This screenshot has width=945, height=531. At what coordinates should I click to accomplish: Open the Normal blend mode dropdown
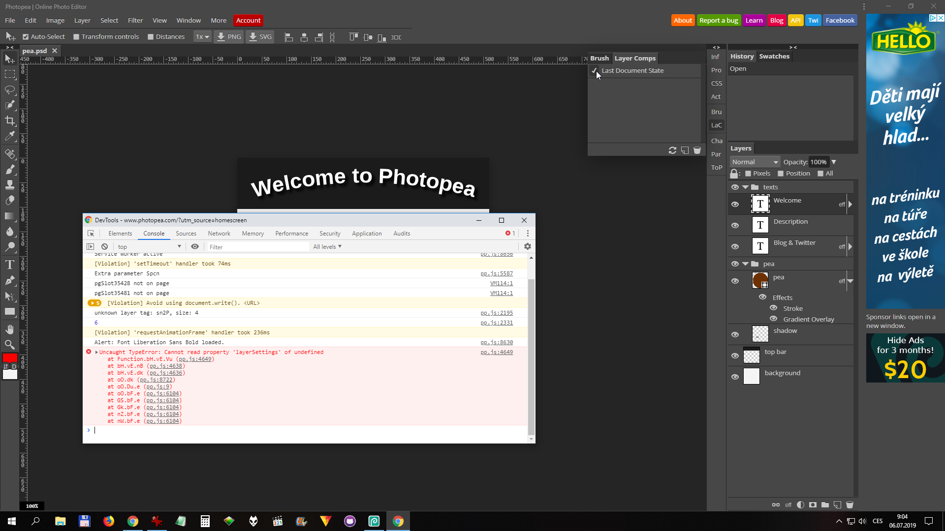click(x=755, y=162)
